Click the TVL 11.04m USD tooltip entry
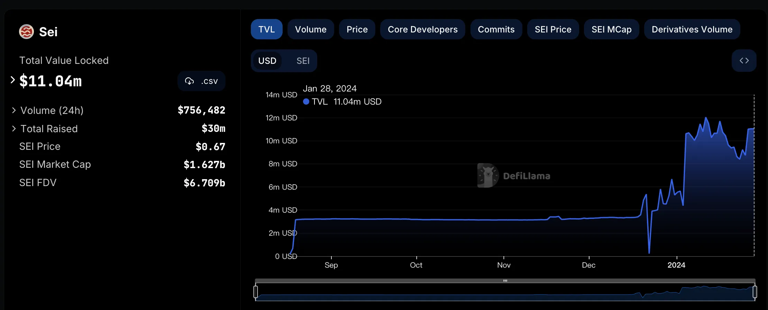The height and width of the screenshot is (310, 768). pyautogui.click(x=342, y=101)
